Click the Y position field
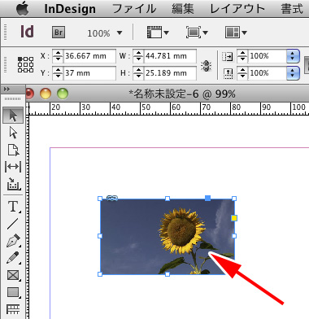This screenshot has height=319, width=309. 89,73
